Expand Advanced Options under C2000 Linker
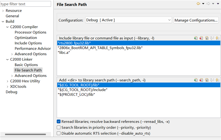The height and width of the screenshot is (140, 221). click(x=12, y=76)
